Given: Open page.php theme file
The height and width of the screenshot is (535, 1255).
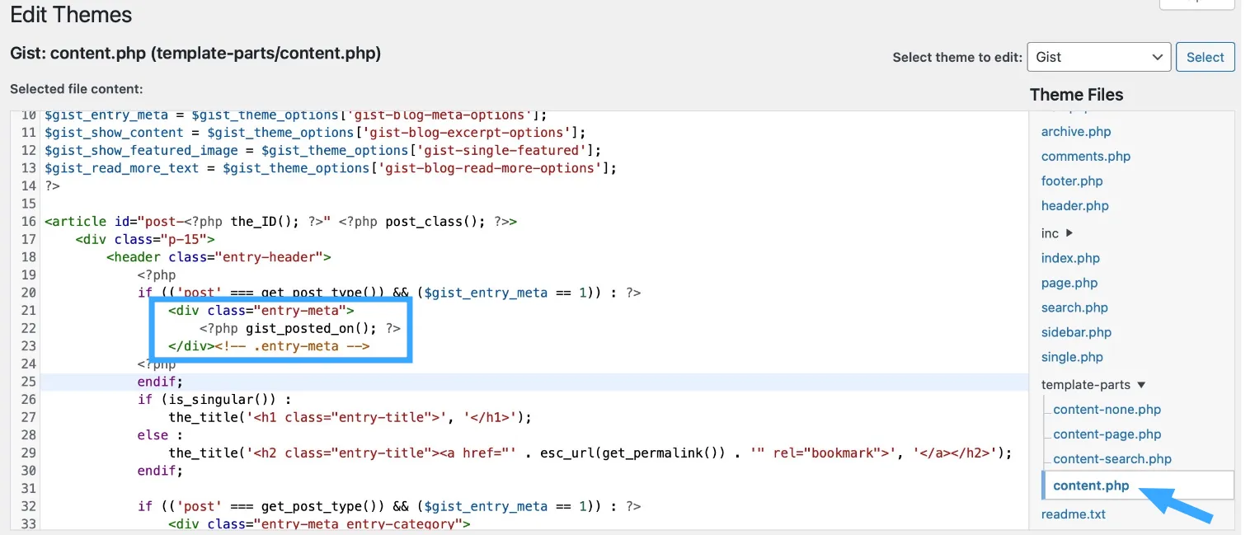Looking at the screenshot, I should tap(1069, 283).
